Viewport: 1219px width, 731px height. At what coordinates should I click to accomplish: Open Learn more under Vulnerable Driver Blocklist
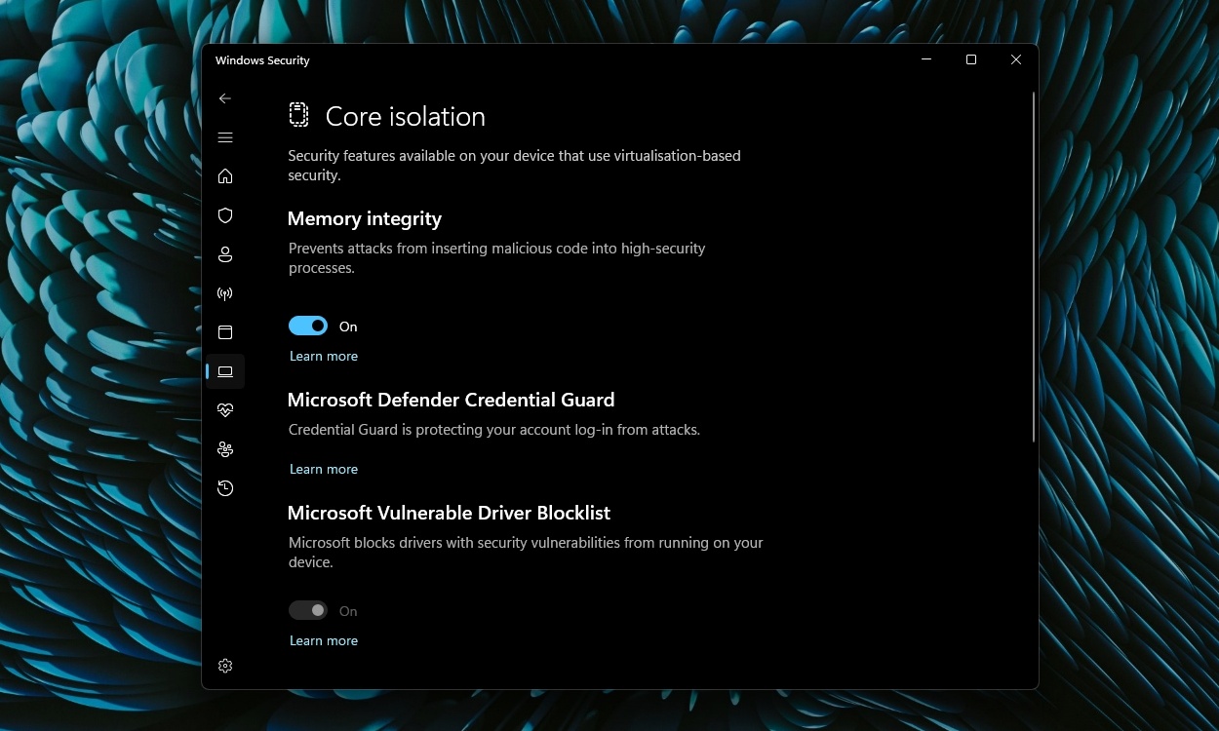(324, 640)
